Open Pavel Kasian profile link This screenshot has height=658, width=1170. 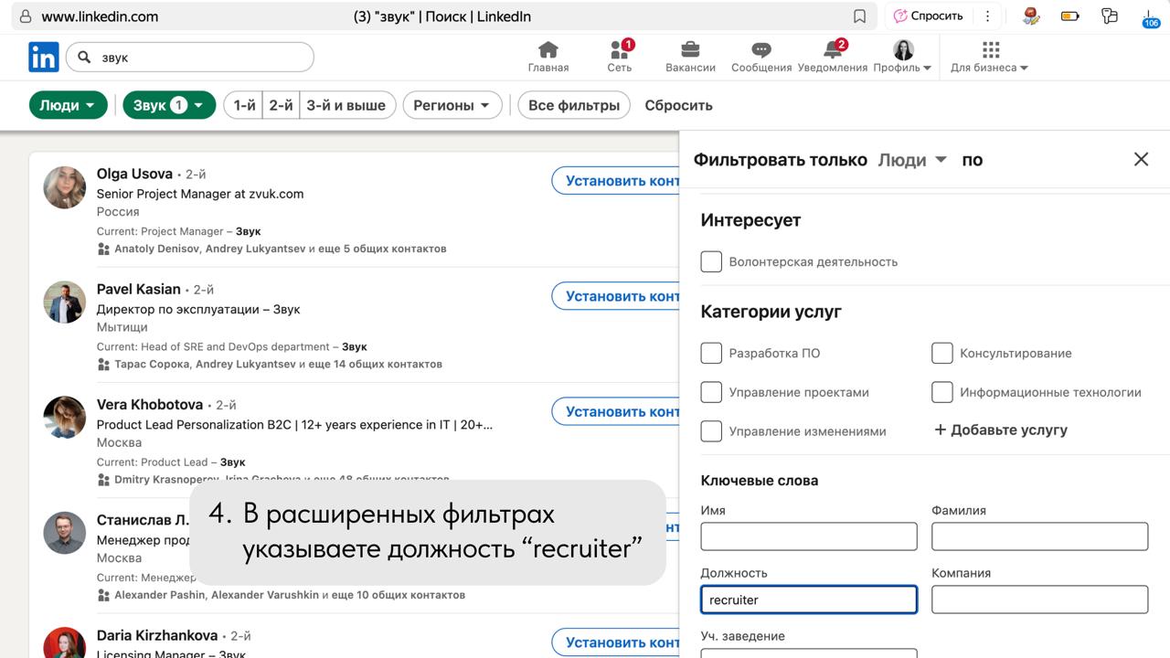tap(139, 289)
